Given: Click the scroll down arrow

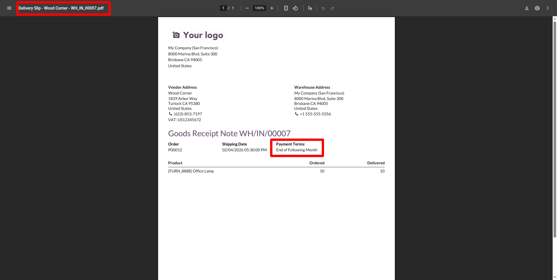Looking at the screenshot, I should point(555,278).
